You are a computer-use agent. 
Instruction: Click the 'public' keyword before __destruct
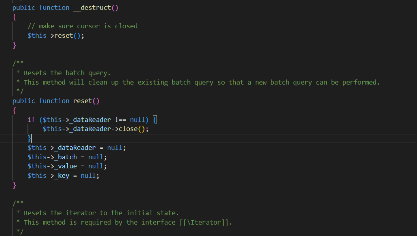pyautogui.click(x=24, y=8)
